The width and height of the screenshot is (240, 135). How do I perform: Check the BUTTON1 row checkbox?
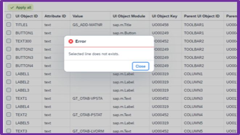(9, 33)
